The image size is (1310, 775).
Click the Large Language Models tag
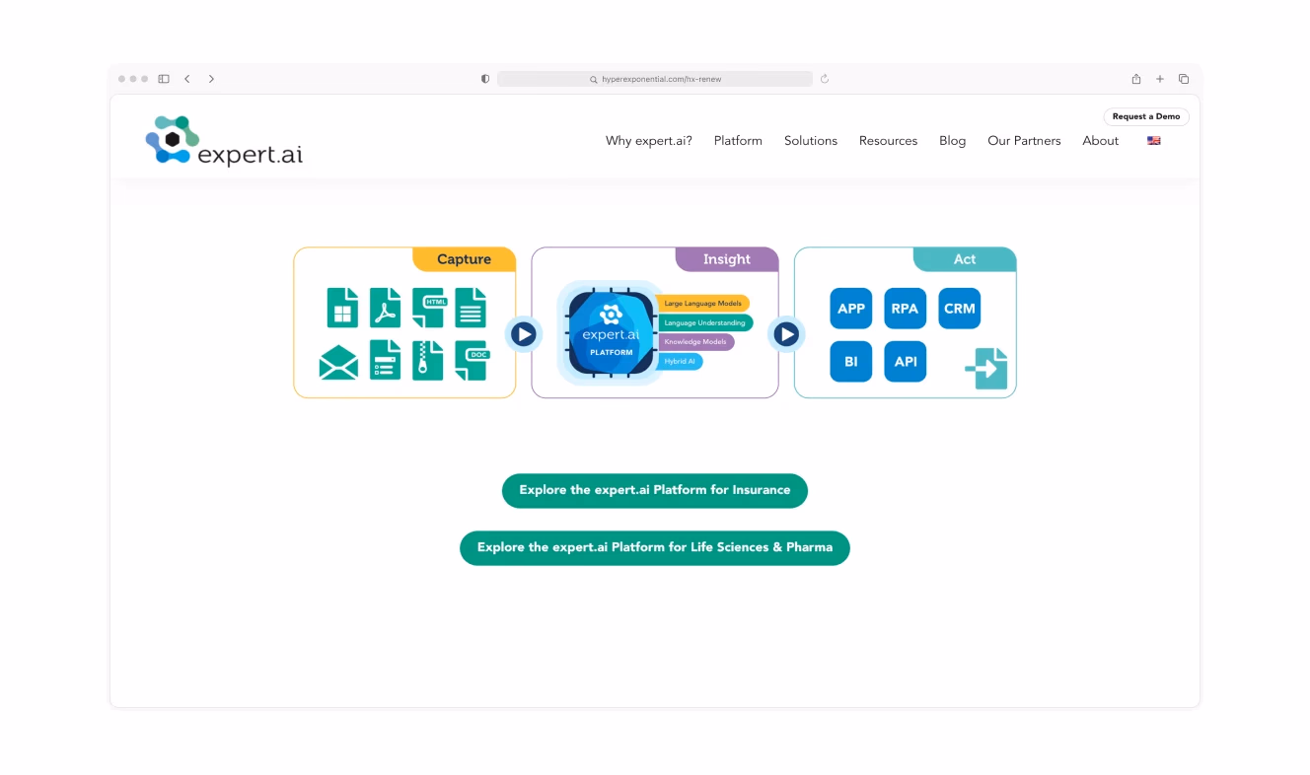point(703,304)
